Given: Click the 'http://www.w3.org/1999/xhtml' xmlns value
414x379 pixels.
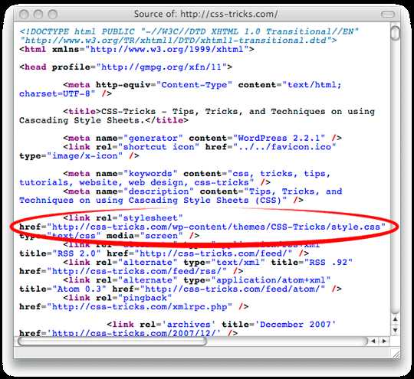Looking at the screenshot, I should 167,49.
